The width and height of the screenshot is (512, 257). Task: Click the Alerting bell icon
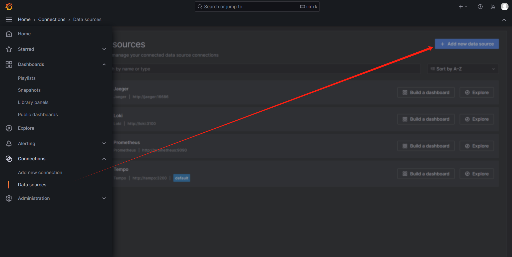[x=9, y=144]
